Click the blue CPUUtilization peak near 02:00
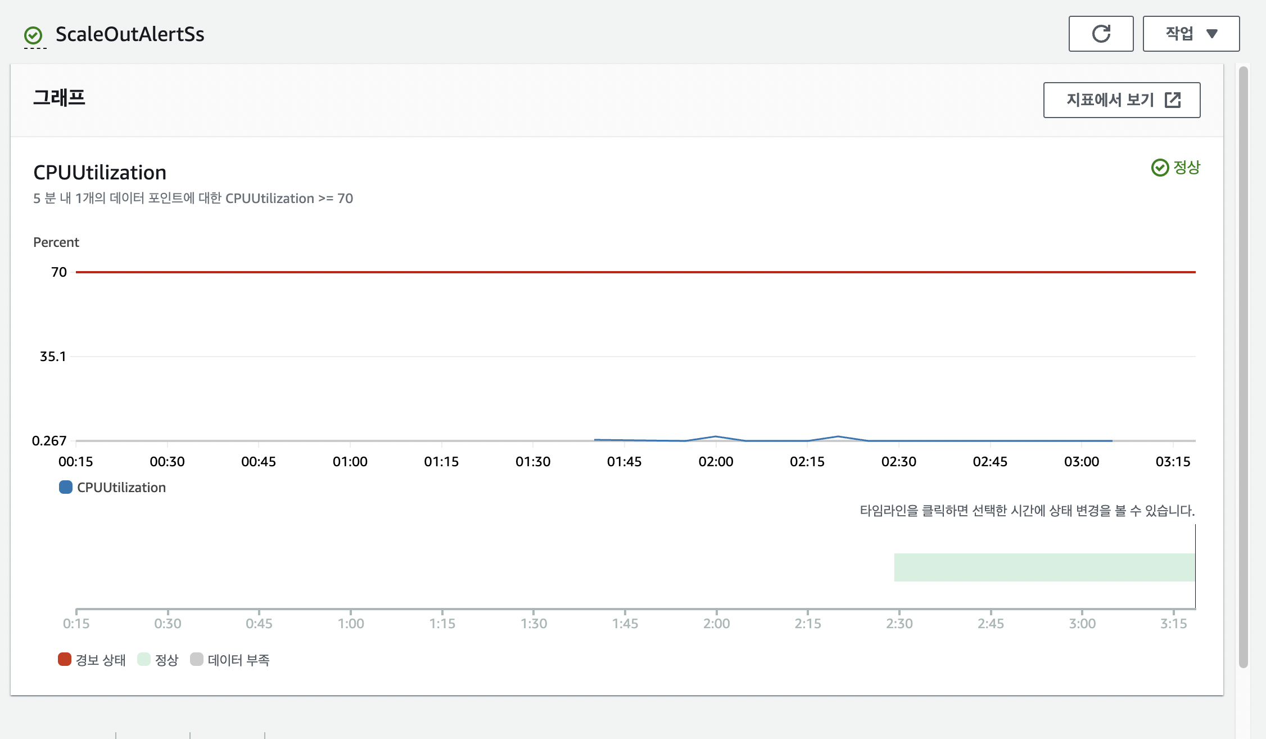The height and width of the screenshot is (739, 1266). (715, 436)
